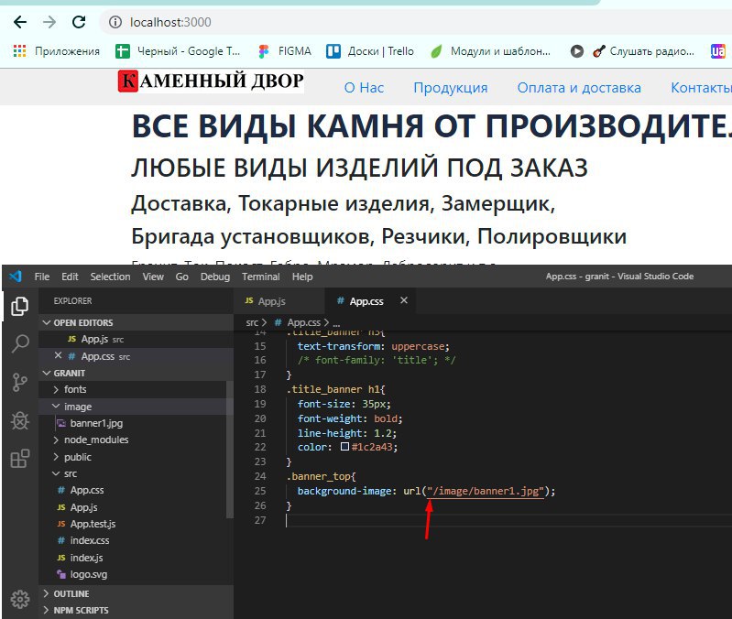Image resolution: width=732 pixels, height=619 pixels.
Task: Open the File menu in VS Code
Action: 42,277
